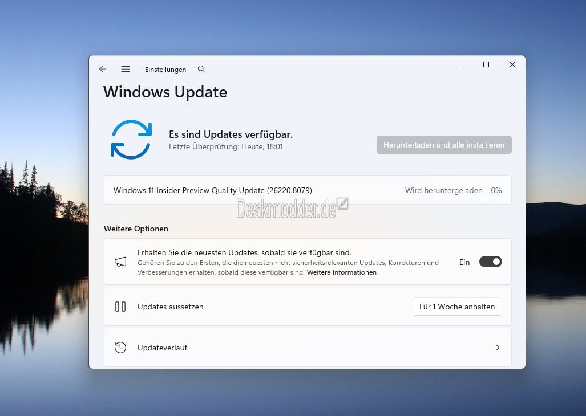Click the Ein label next to toggle
The image size is (586, 416).
(464, 262)
